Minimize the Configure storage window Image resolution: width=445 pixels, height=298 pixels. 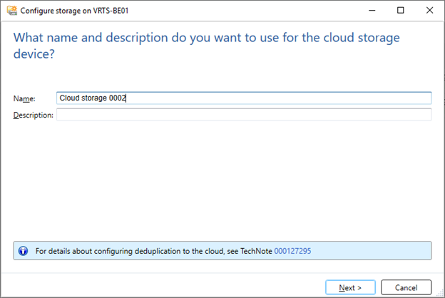pos(372,11)
